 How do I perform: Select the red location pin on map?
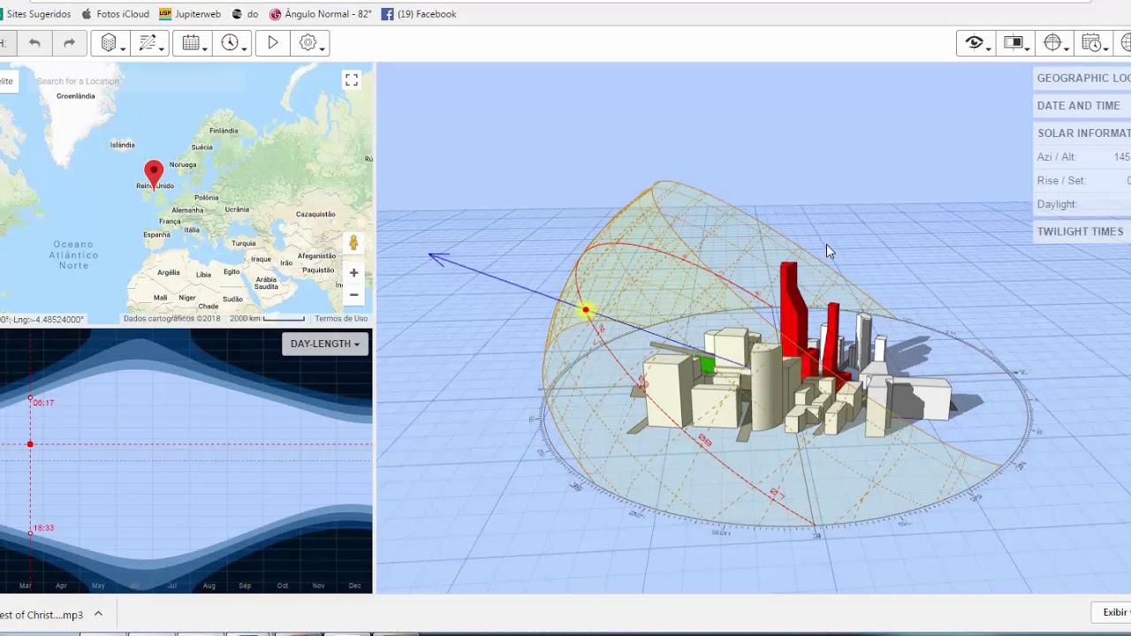(x=154, y=174)
